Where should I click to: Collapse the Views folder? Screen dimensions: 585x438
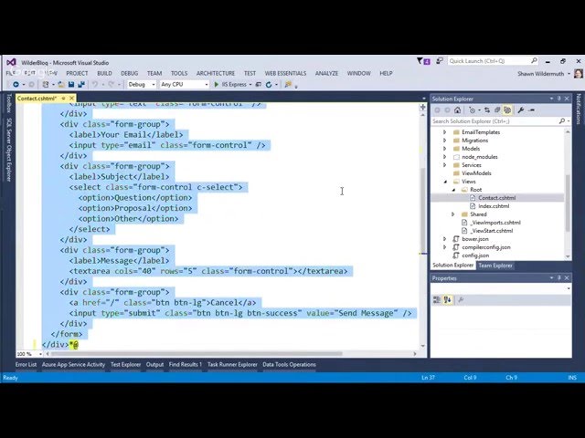tap(445, 182)
